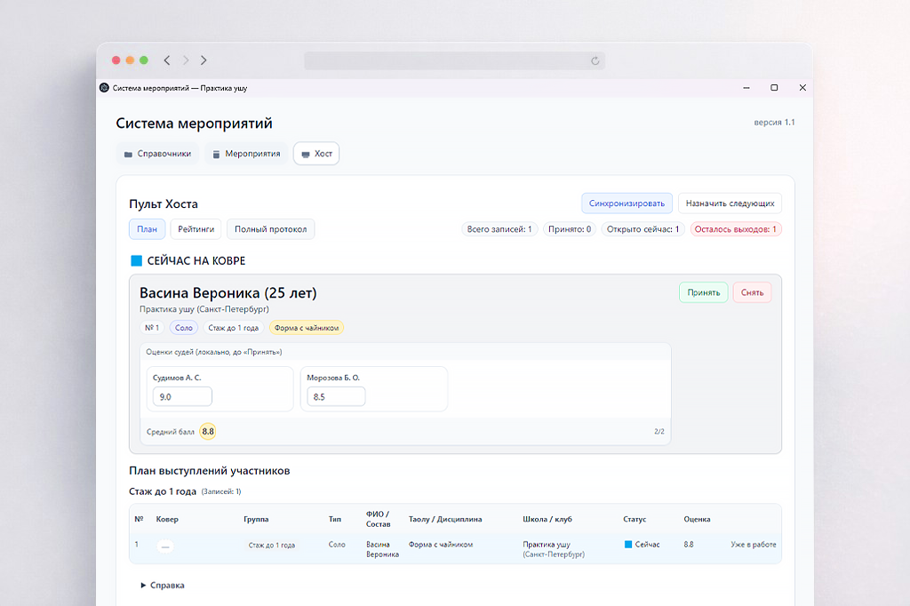Select the Хост tab
Screen dimensions: 910x606
316,154
